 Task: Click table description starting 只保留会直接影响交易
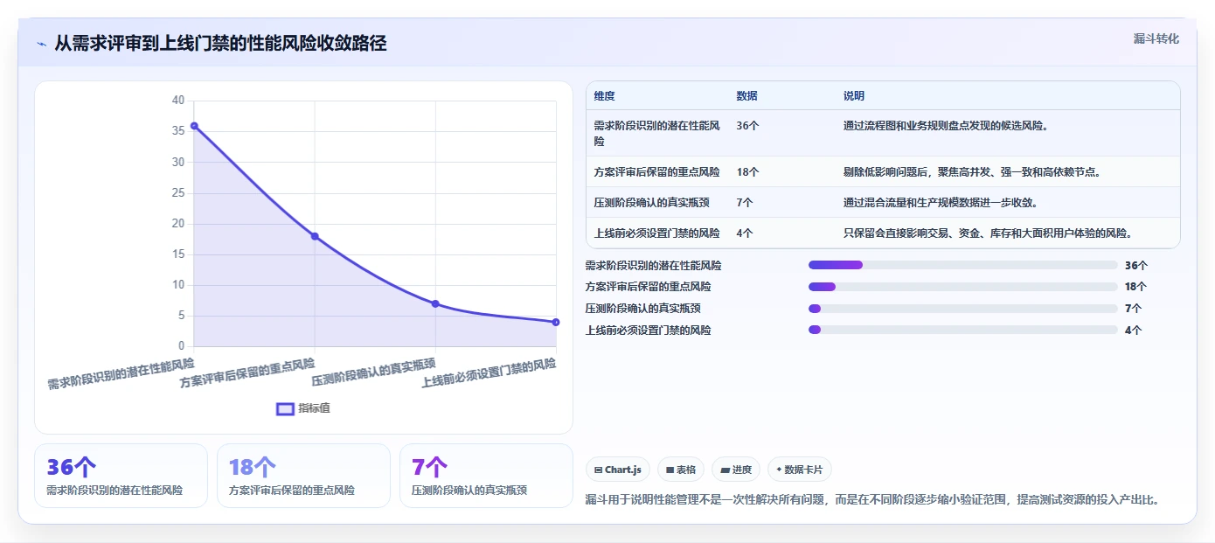(x=988, y=233)
